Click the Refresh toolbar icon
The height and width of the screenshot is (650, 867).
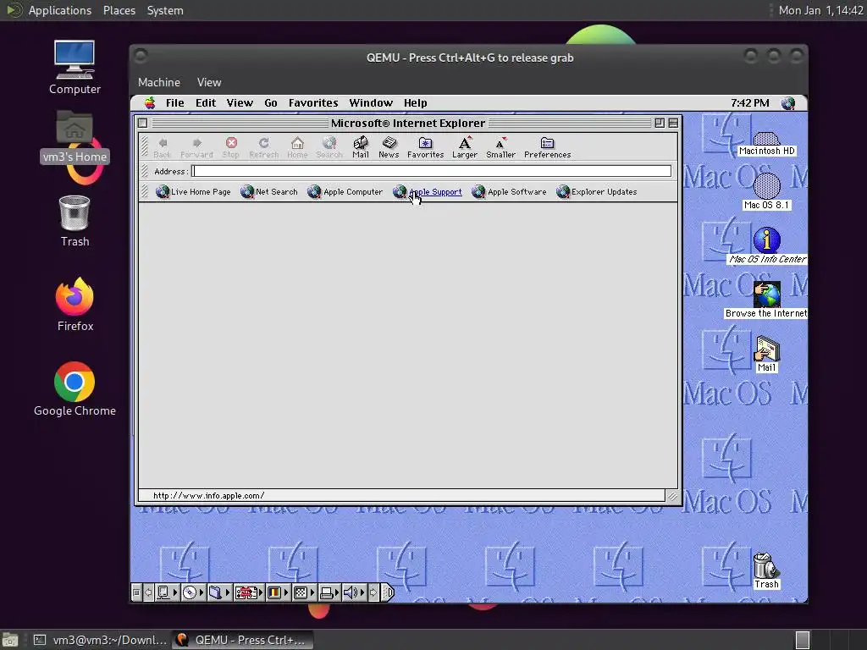coord(264,147)
